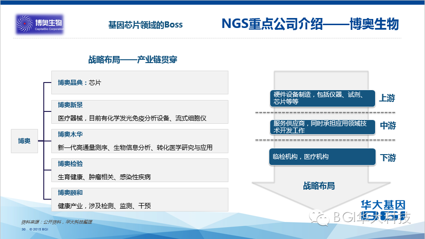Click the 博奥木华 heading
The width and height of the screenshot is (425, 239).
(70, 134)
